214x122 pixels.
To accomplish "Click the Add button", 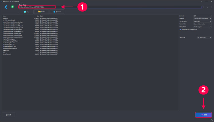I will pyautogui.click(x=204, y=115).
